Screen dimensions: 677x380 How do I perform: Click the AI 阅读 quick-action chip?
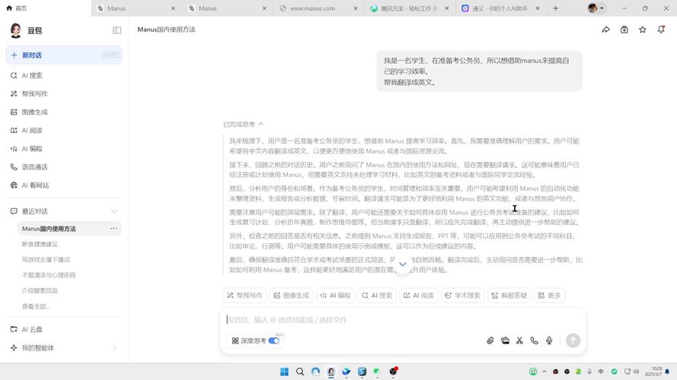tap(418, 295)
